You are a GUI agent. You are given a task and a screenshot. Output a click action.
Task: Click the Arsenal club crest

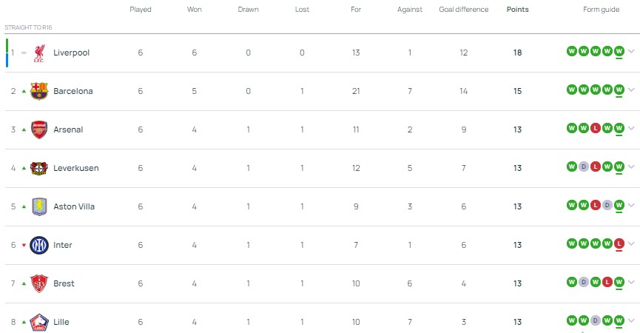click(x=39, y=129)
